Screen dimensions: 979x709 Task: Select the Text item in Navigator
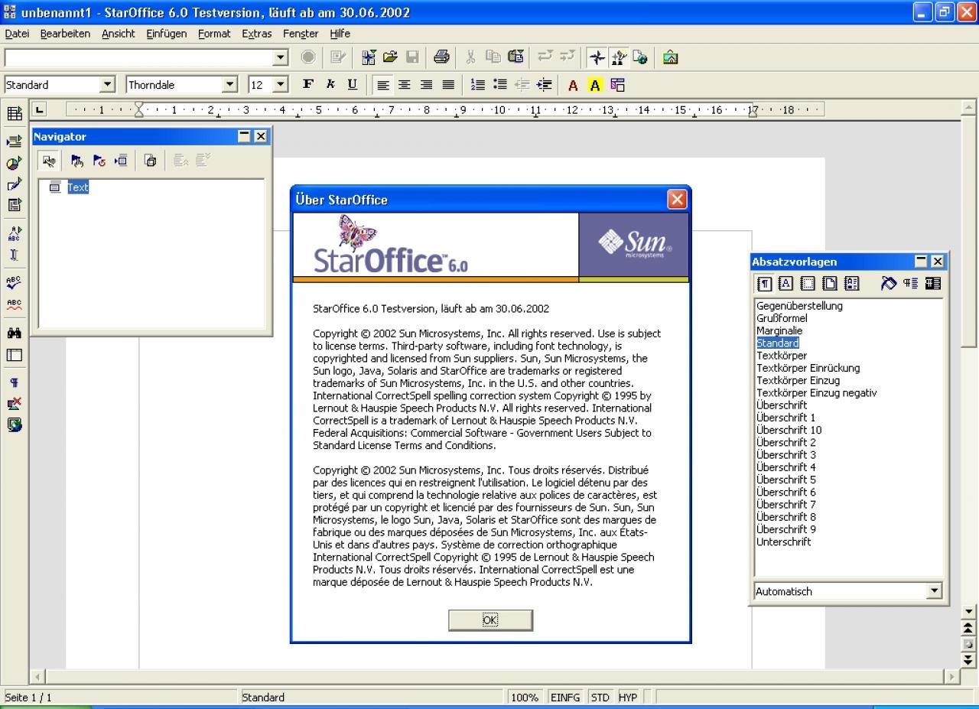point(77,187)
